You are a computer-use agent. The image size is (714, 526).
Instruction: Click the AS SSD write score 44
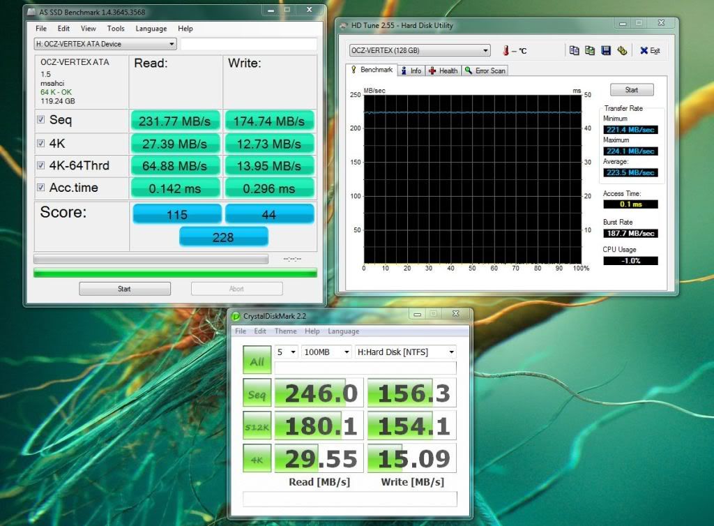point(269,214)
